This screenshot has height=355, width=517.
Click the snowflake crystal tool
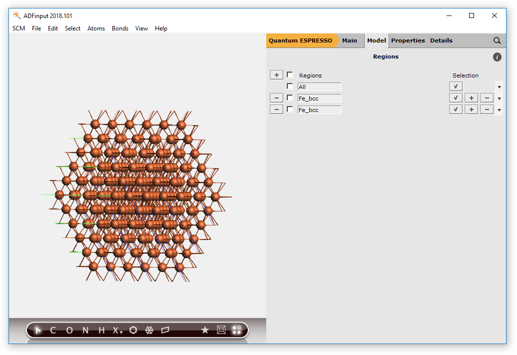coord(149,330)
